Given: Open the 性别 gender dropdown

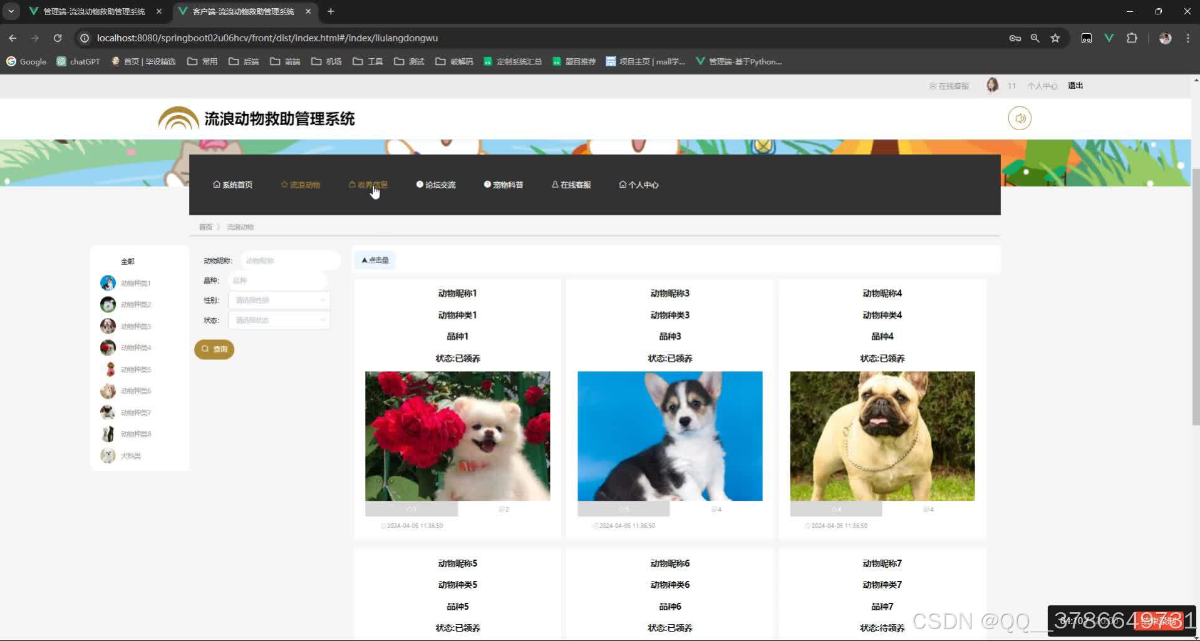Looking at the screenshot, I should [279, 300].
